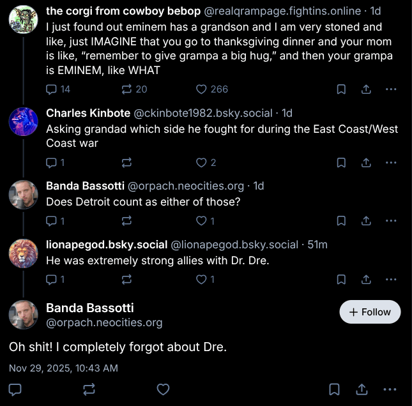Share the Detroit question reply
Screen dimensions: 412x406
[x=366, y=221]
